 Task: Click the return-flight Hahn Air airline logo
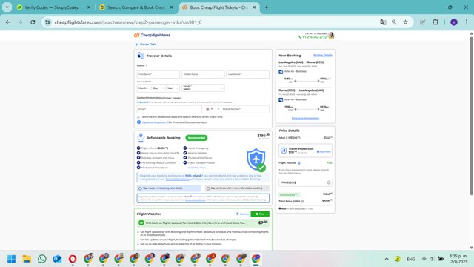(281, 100)
